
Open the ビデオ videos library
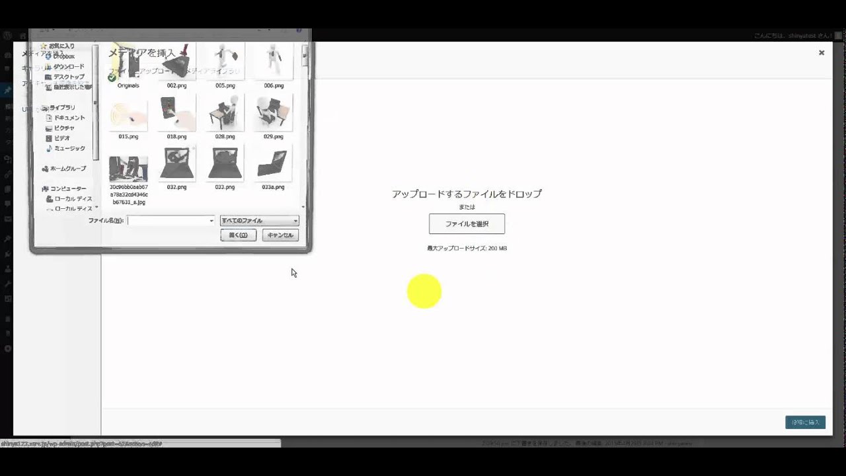[58, 138]
